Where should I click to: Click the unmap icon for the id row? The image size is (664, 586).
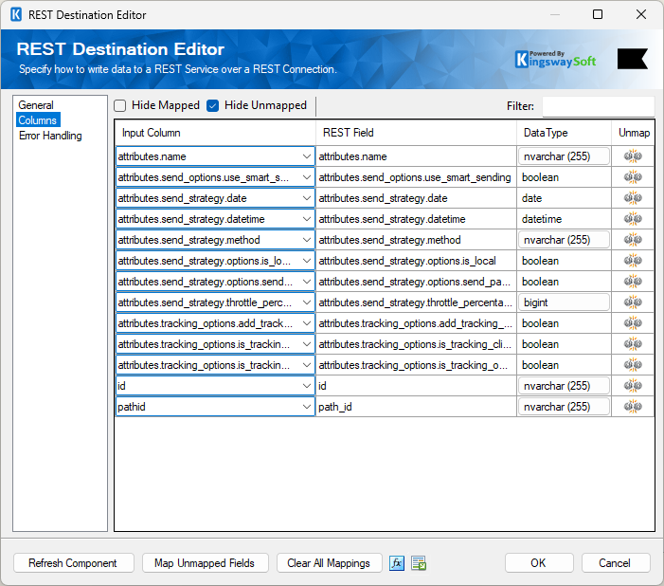(x=633, y=386)
